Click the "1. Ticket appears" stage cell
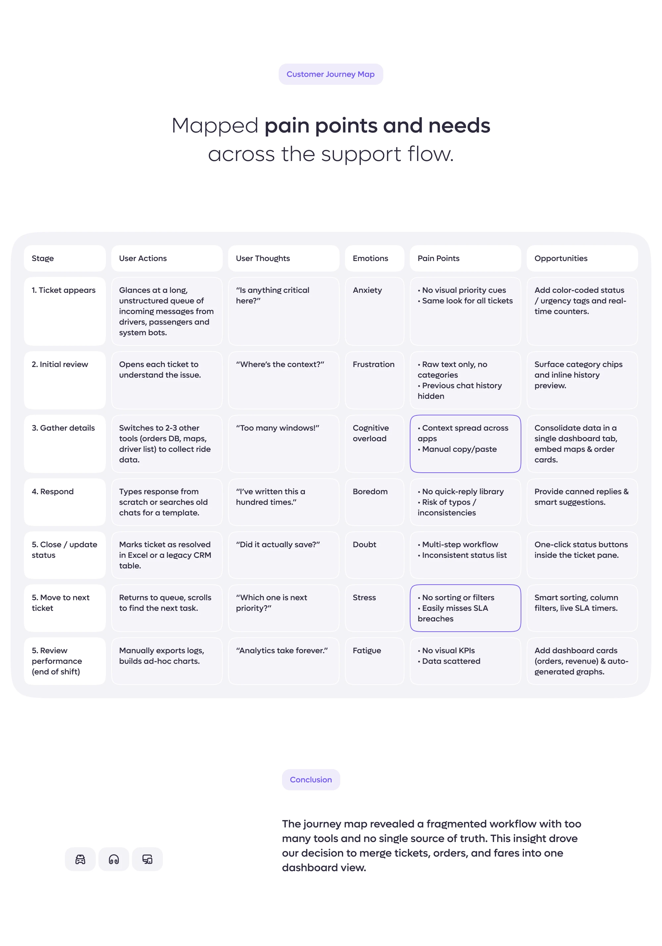Image resolution: width=662 pixels, height=946 pixels. pyautogui.click(x=65, y=311)
